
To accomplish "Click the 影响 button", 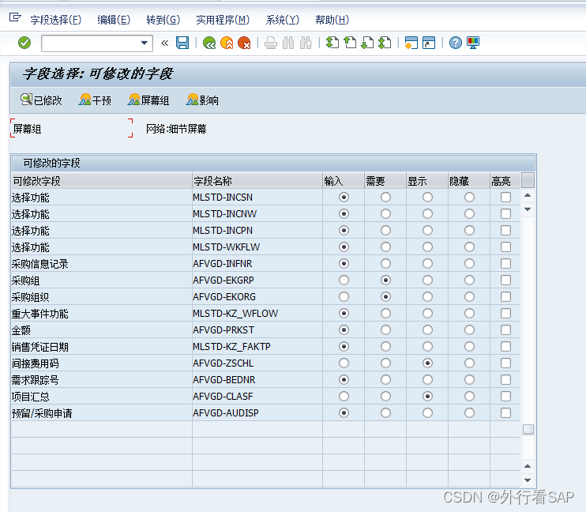I will [x=202, y=100].
